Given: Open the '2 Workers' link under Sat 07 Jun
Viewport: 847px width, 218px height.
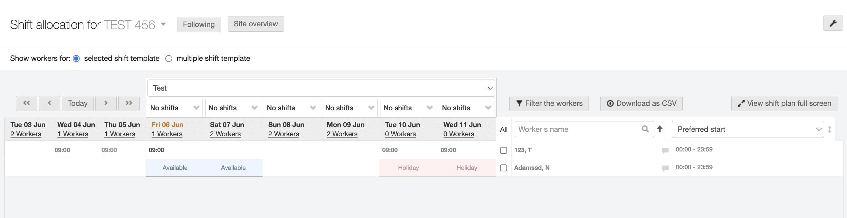Looking at the screenshot, I should 225,134.
